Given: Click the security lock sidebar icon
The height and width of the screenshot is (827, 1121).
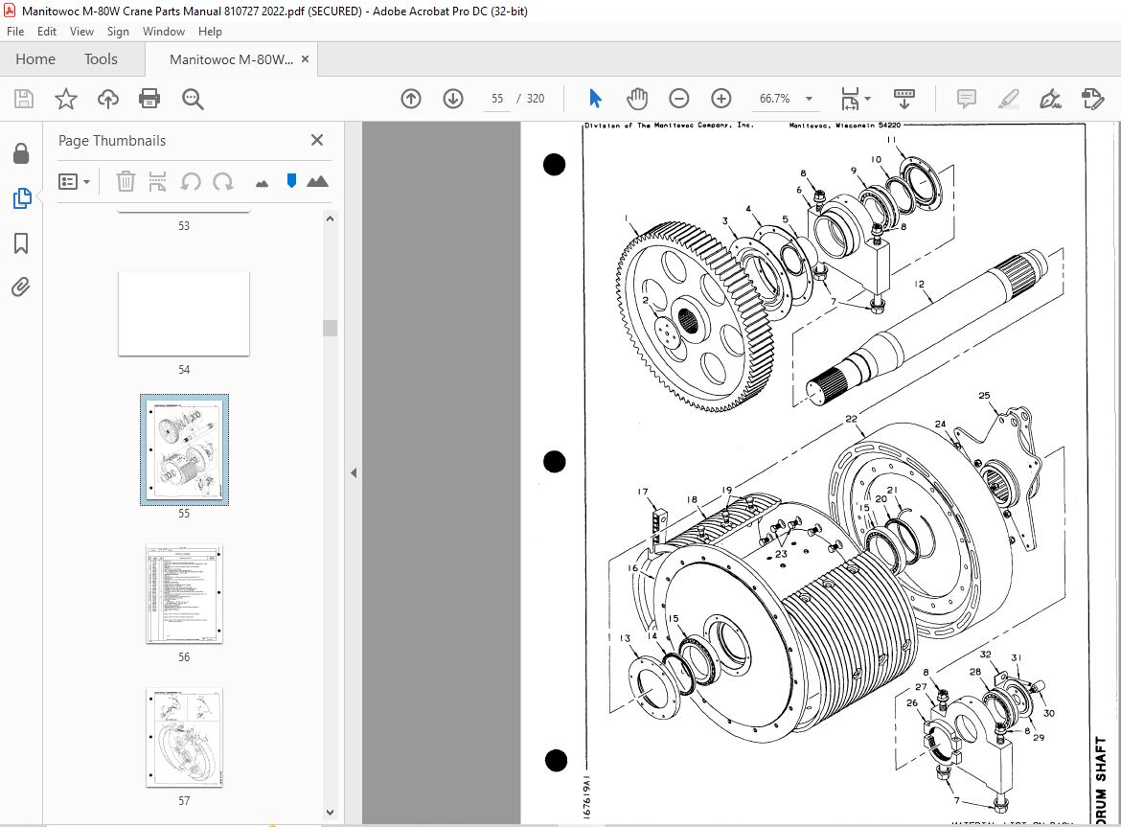Looking at the screenshot, I should 21,153.
